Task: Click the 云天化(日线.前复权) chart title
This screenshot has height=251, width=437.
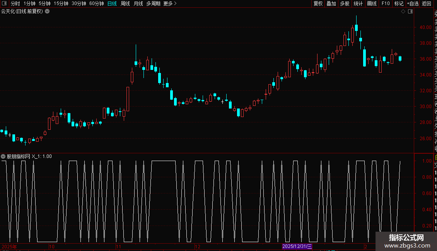Action: (22, 12)
